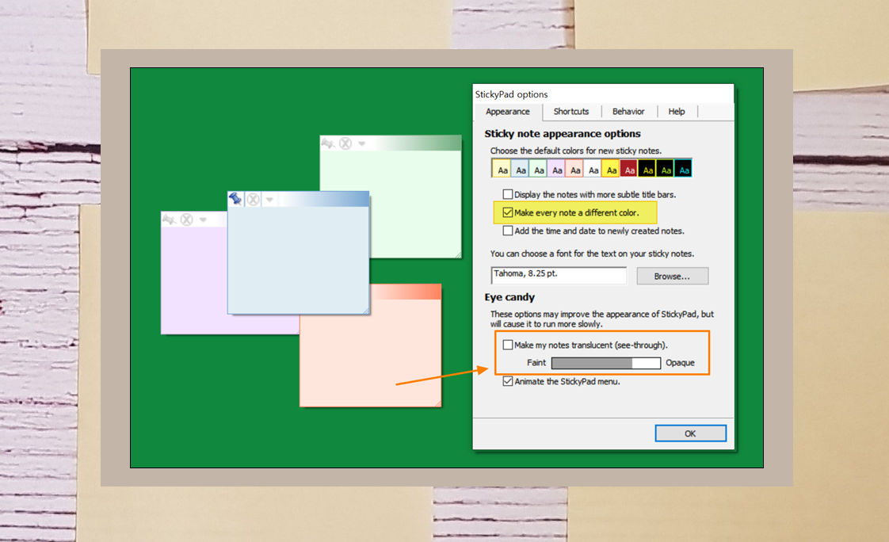
Task: Select the black swatch with green text
Action: coord(666,170)
